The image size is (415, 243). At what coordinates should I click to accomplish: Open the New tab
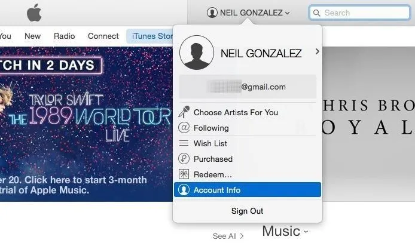coord(32,36)
